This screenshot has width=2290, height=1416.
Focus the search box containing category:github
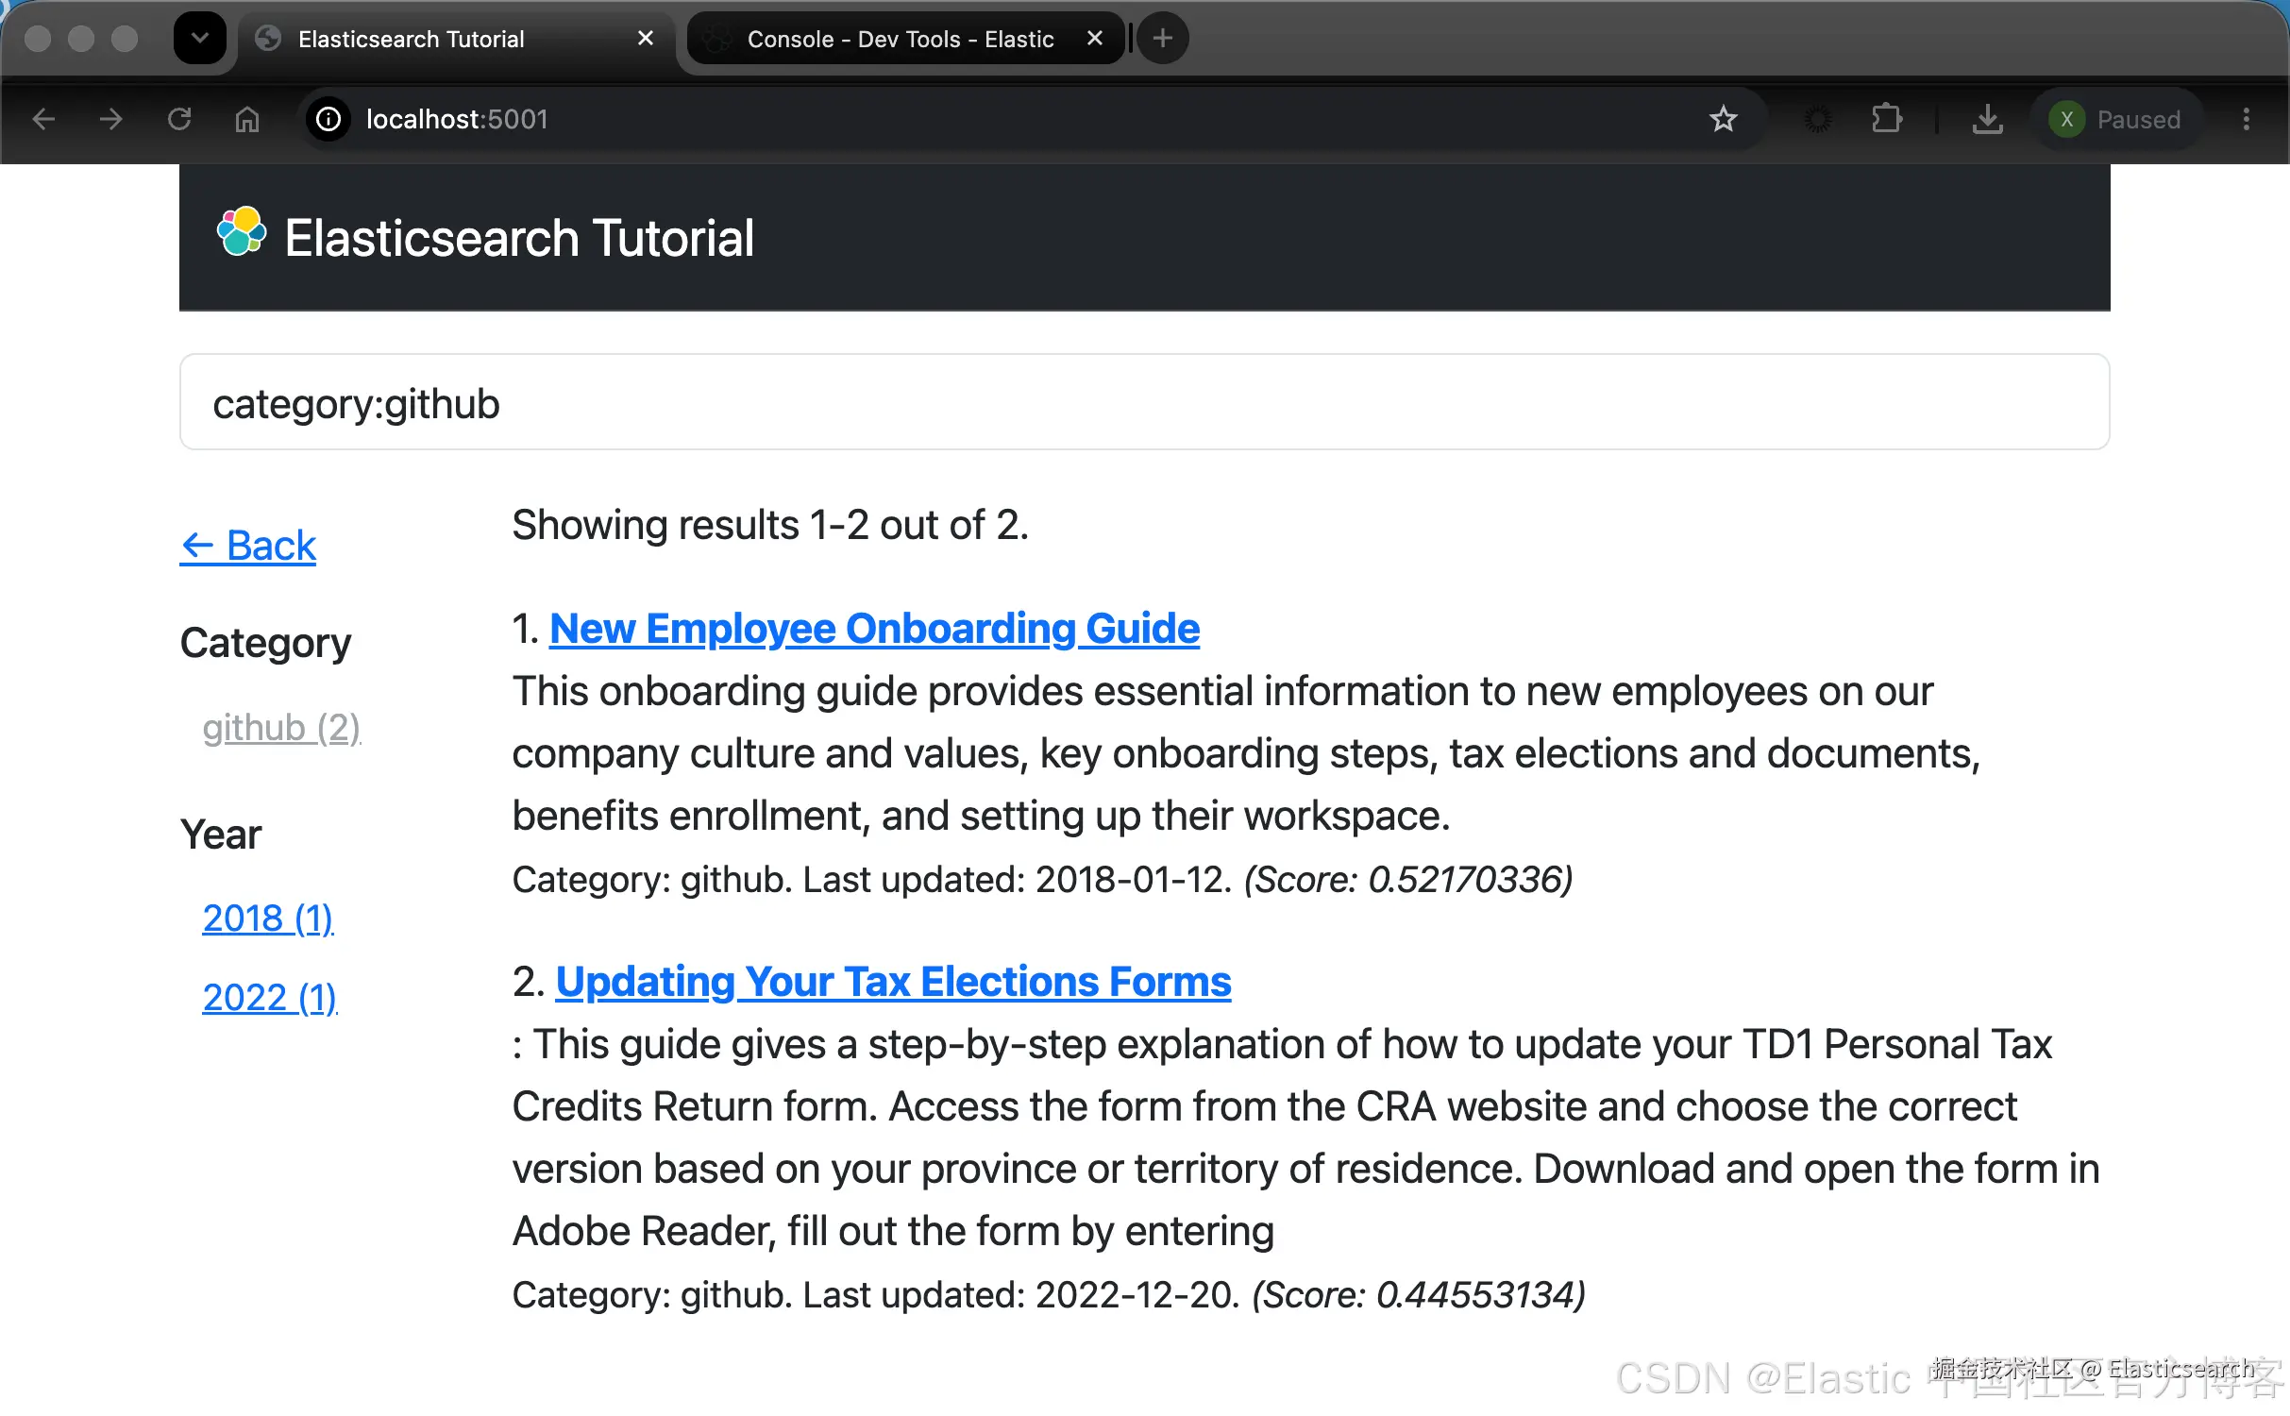(x=1144, y=403)
